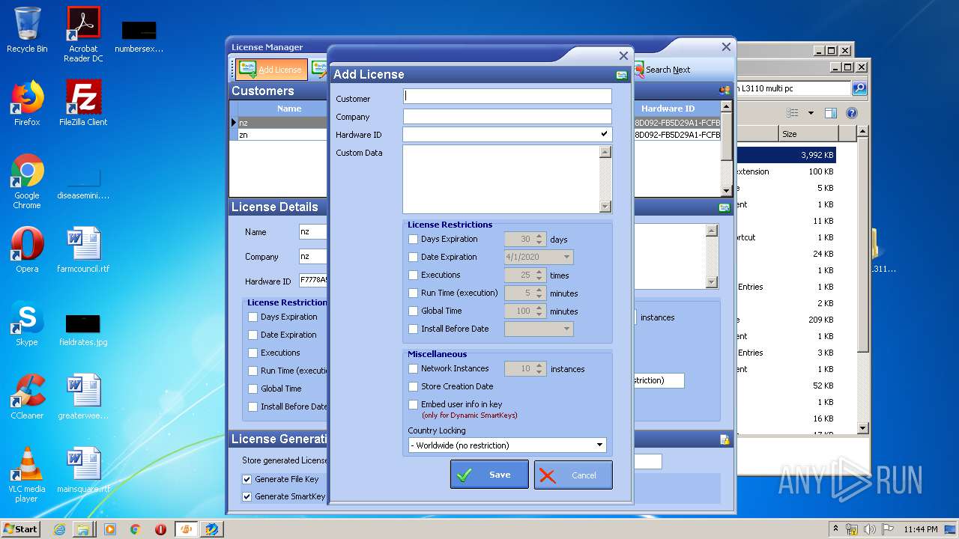
Task: Select customer row zn
Action: click(282, 135)
